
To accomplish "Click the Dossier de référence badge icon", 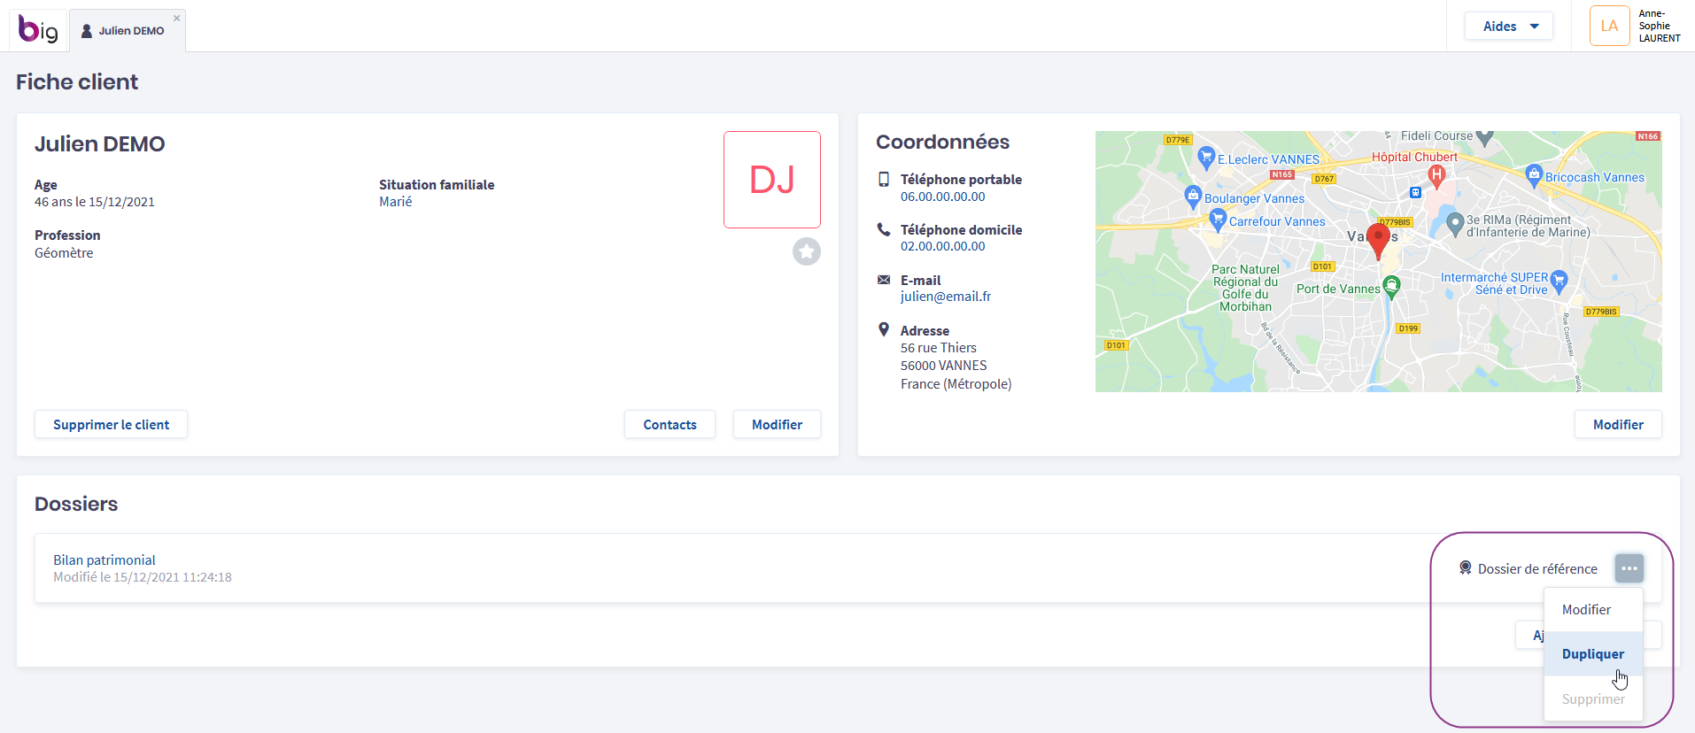I will click(1466, 567).
